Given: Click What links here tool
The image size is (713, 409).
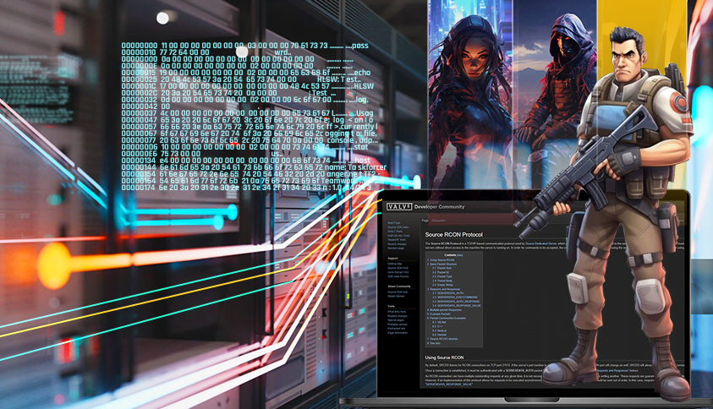Looking at the screenshot, I should point(397,312).
